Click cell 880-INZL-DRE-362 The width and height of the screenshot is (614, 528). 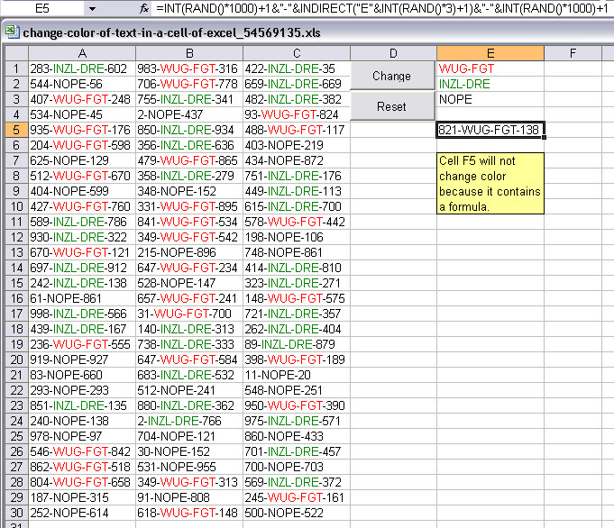pos(189,405)
